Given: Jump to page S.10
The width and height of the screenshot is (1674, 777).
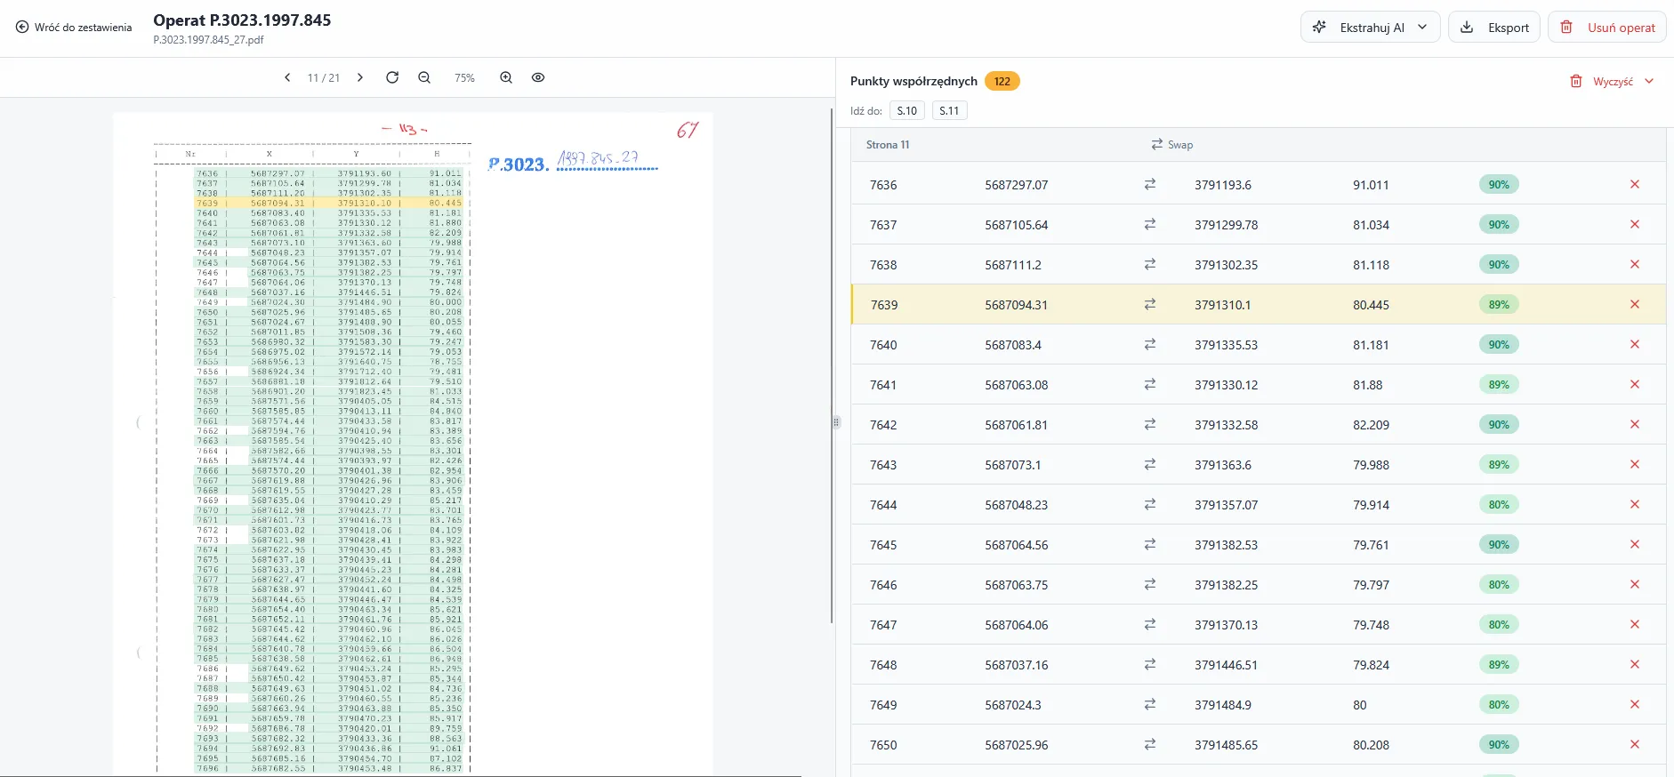Looking at the screenshot, I should point(907,111).
